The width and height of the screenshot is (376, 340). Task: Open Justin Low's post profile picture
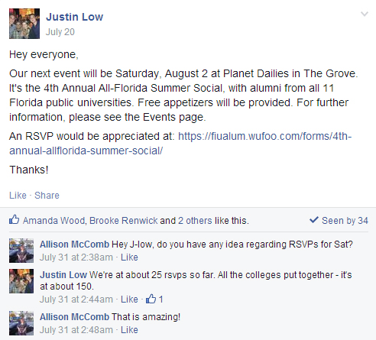pos(24,24)
